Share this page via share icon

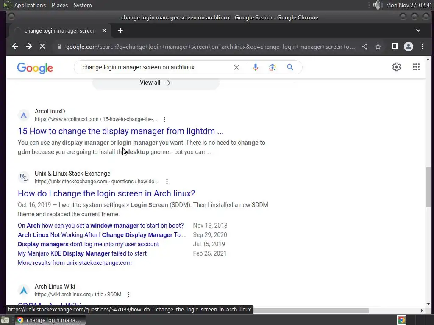364,47
